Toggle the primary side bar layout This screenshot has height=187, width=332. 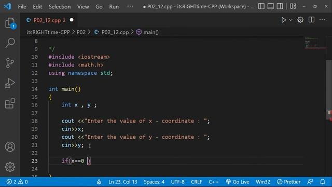click(x=261, y=6)
